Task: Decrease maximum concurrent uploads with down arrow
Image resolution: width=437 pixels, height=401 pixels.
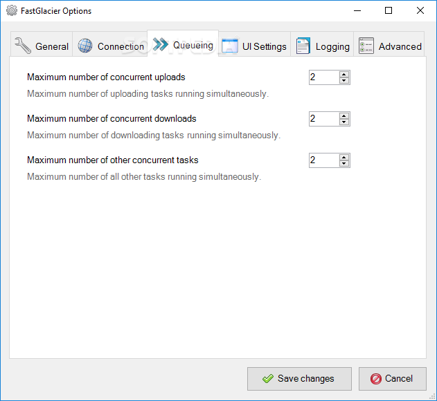Action: [x=344, y=81]
